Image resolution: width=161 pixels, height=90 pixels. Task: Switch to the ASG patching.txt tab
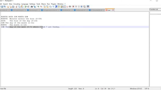pyautogui.click(x=18, y=10)
